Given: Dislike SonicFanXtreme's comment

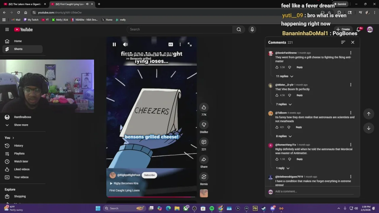Looking at the screenshot, I should tap(290, 67).
